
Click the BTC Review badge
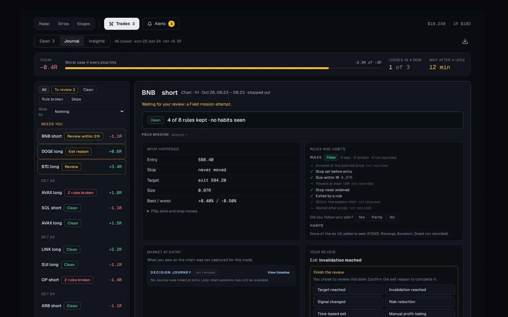[71, 167]
